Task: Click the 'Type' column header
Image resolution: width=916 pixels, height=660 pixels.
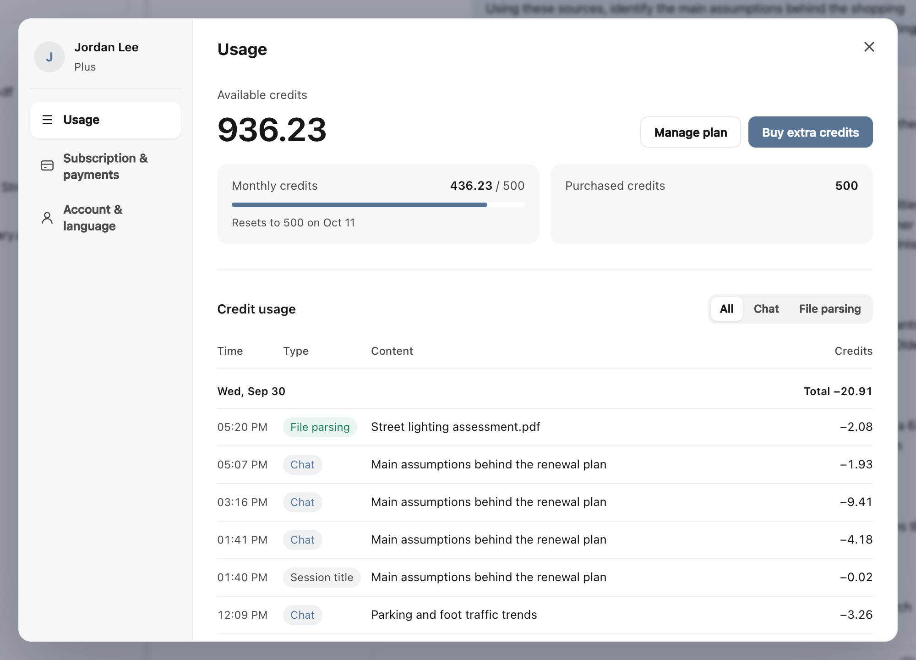Action: click(x=296, y=351)
